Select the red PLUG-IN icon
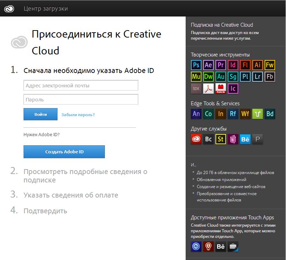 pyautogui.click(x=221, y=89)
